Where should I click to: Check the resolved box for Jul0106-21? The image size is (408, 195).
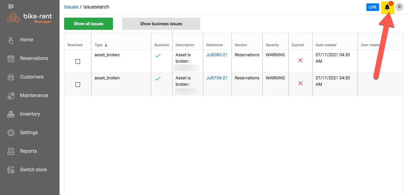pos(78,85)
